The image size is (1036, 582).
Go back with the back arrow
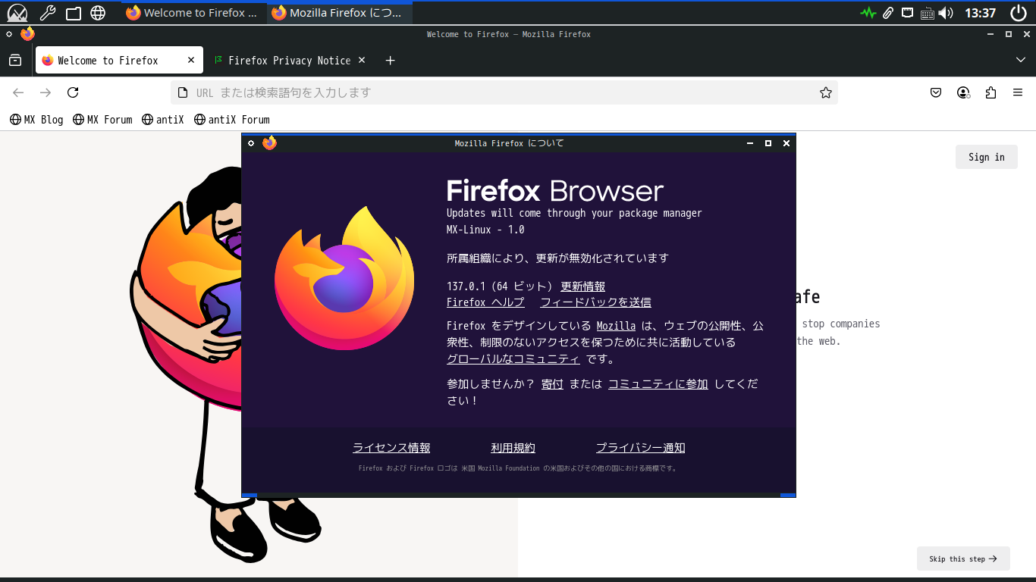[x=18, y=92]
